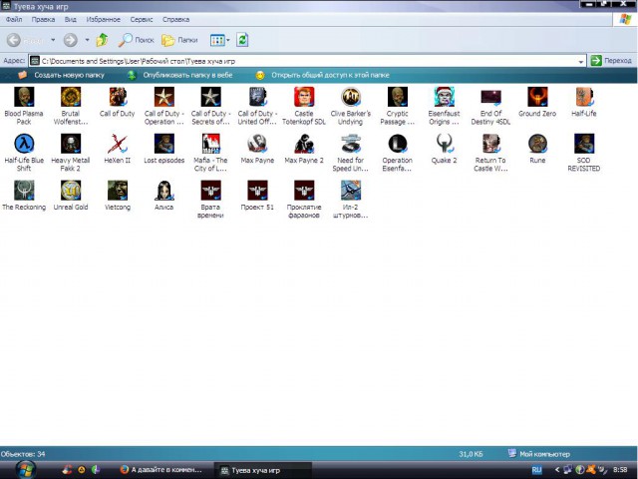Select the Half-Life shortcut icon
The width and height of the screenshot is (638, 479).
584,97
